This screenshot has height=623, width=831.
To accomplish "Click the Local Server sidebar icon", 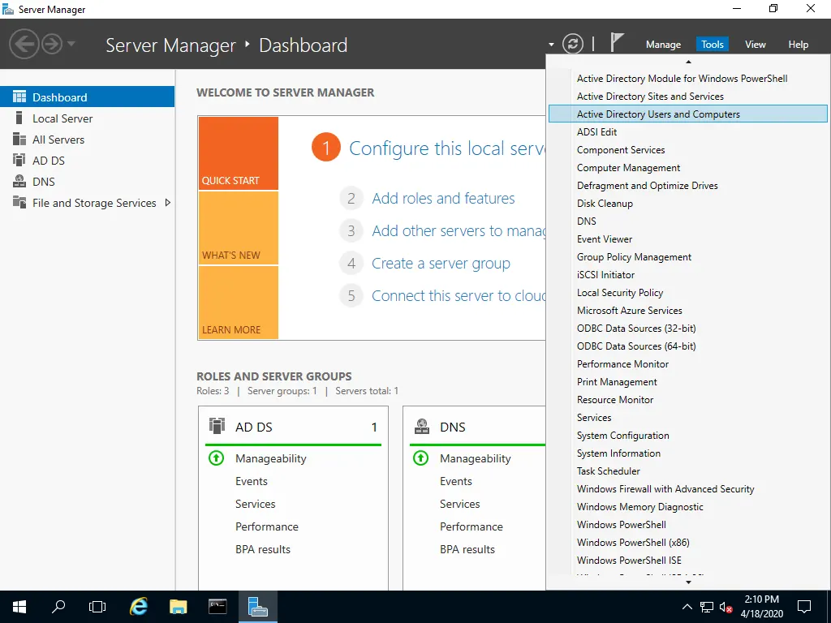I will click(x=19, y=118).
